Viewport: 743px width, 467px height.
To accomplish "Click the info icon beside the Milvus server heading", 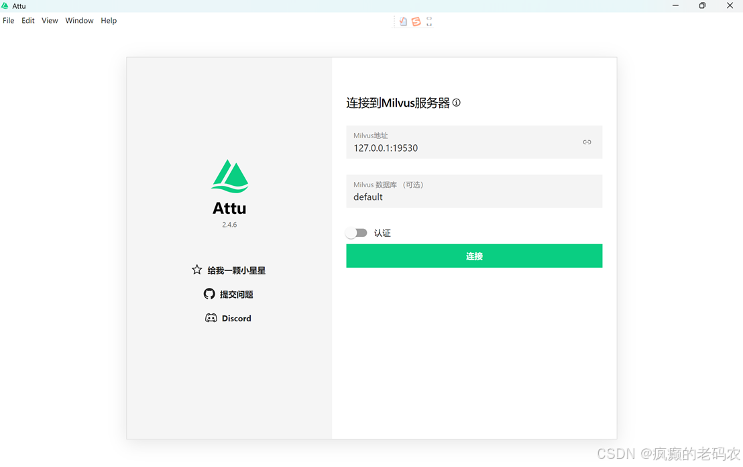I will 456,103.
